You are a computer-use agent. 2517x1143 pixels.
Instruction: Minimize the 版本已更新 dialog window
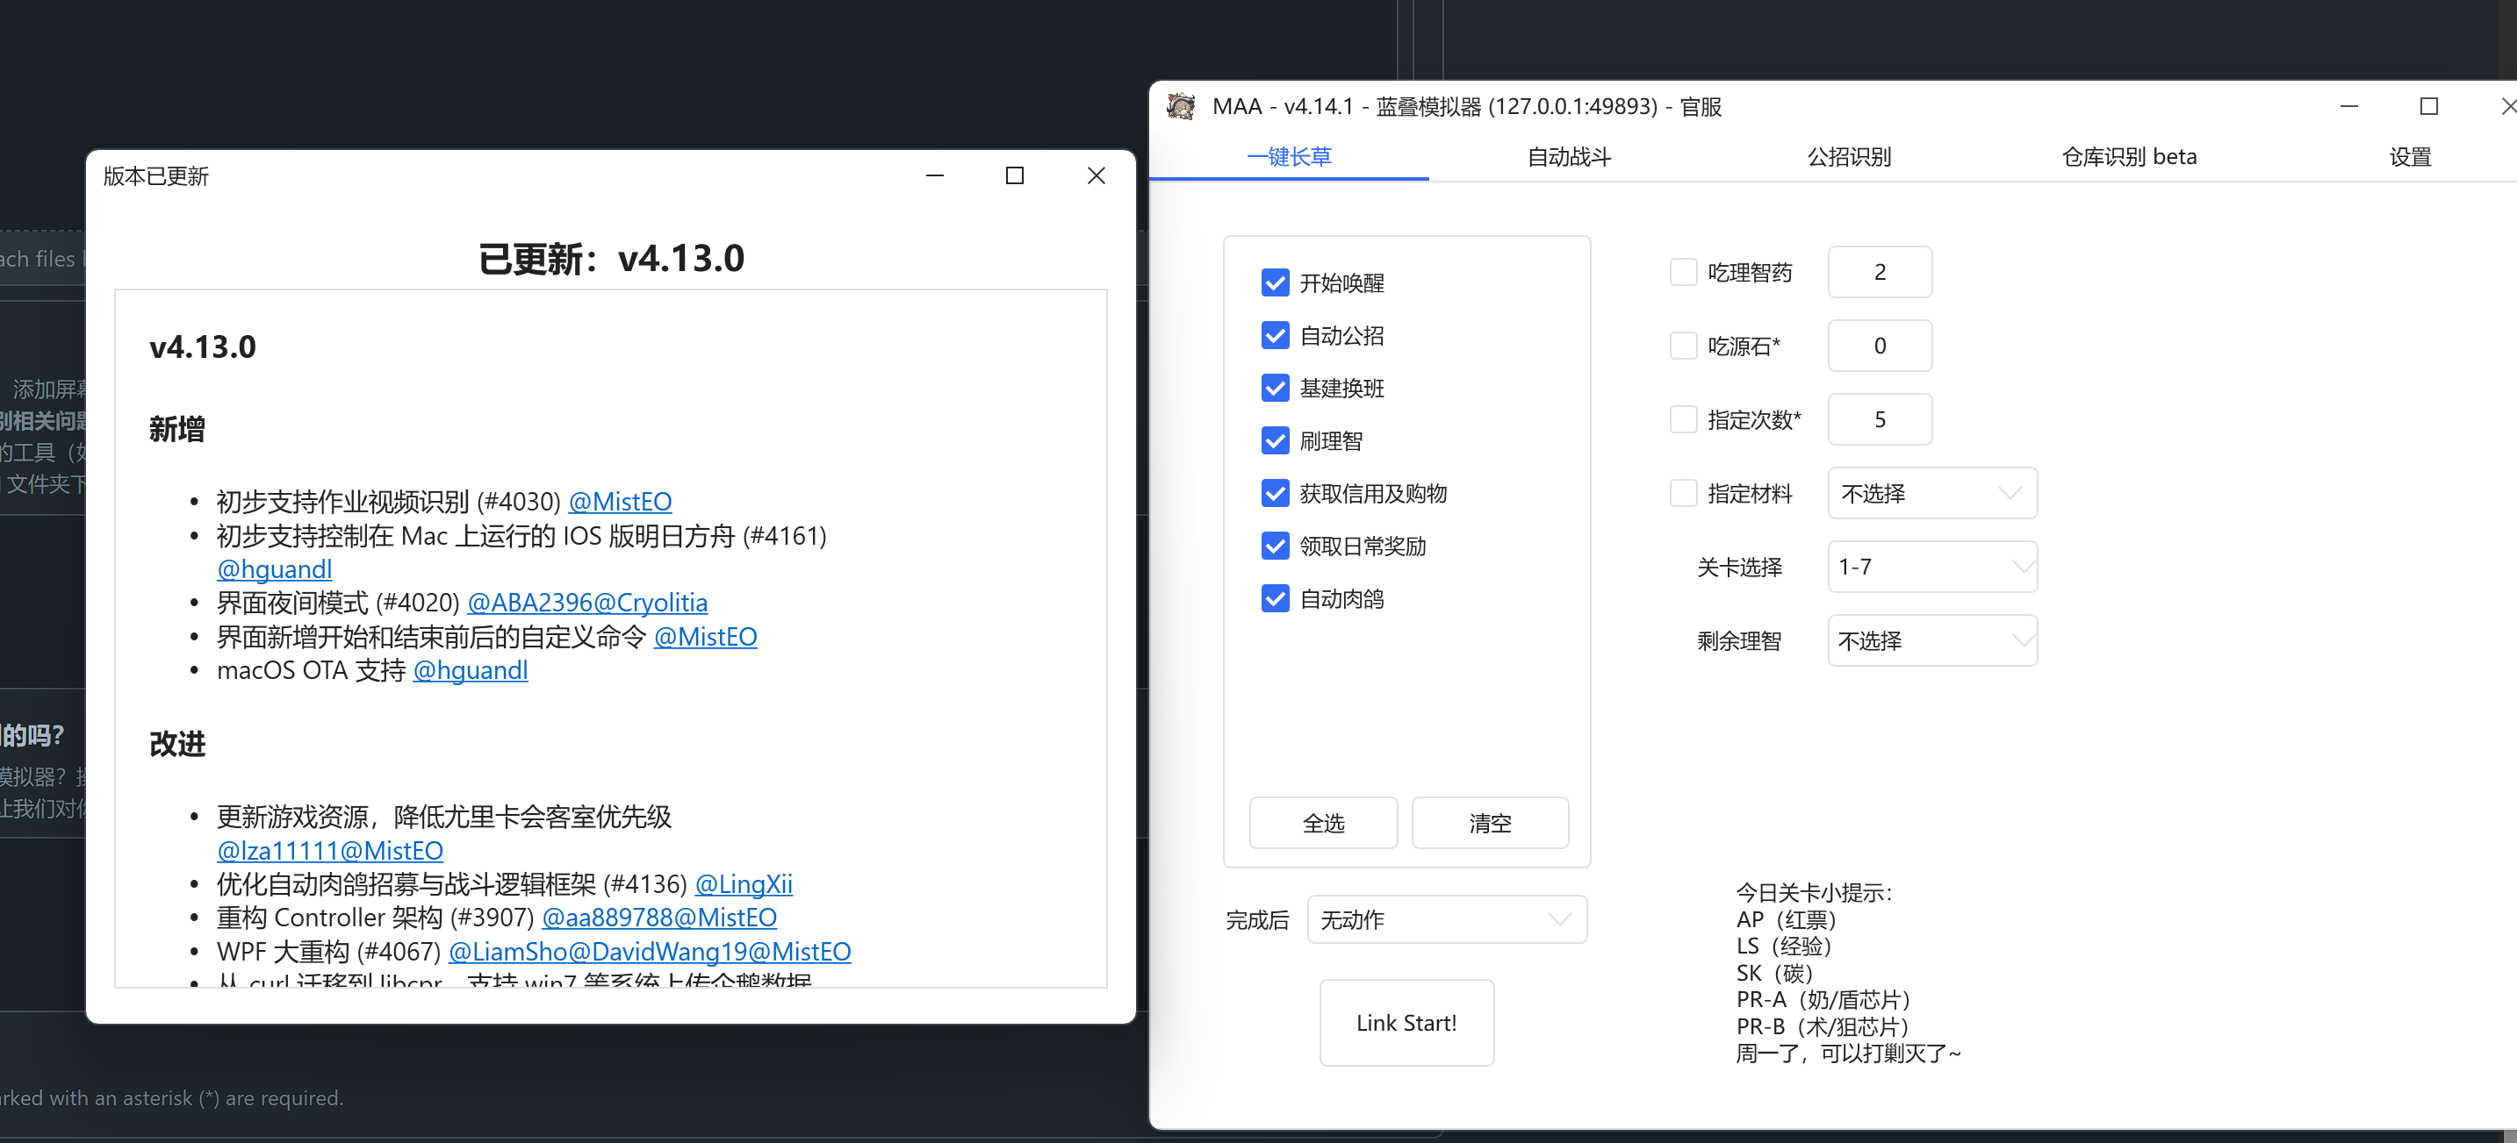point(934,175)
